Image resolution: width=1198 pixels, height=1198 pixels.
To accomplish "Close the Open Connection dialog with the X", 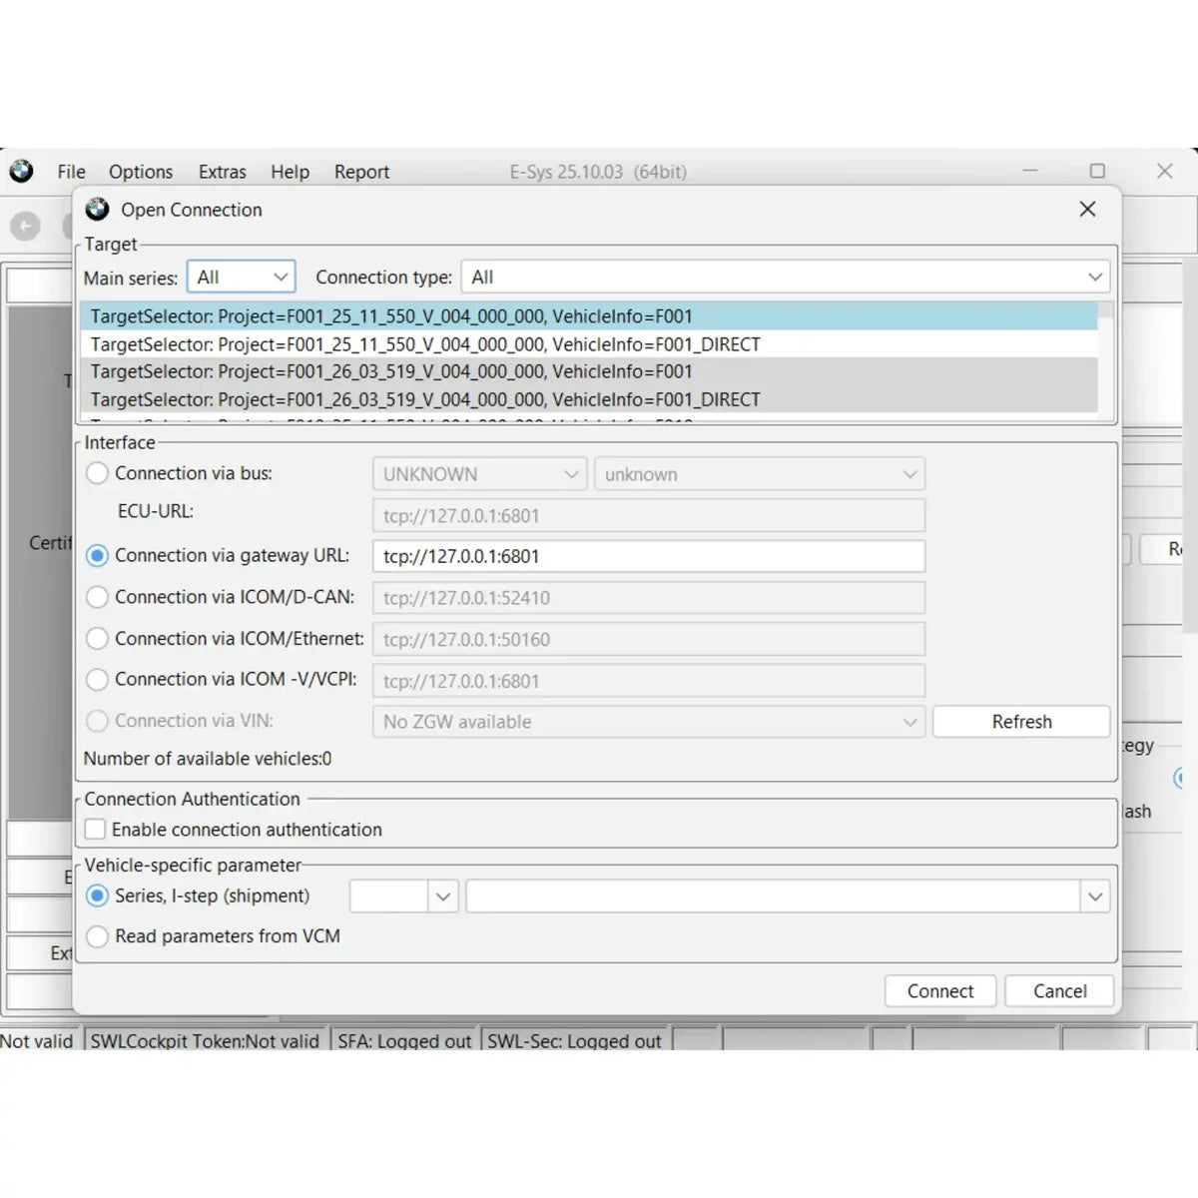I will point(1087,210).
